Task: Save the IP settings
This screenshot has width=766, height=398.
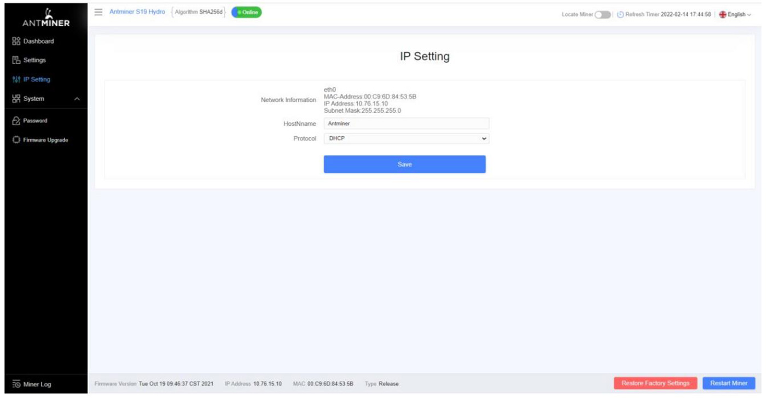Action: coord(404,163)
